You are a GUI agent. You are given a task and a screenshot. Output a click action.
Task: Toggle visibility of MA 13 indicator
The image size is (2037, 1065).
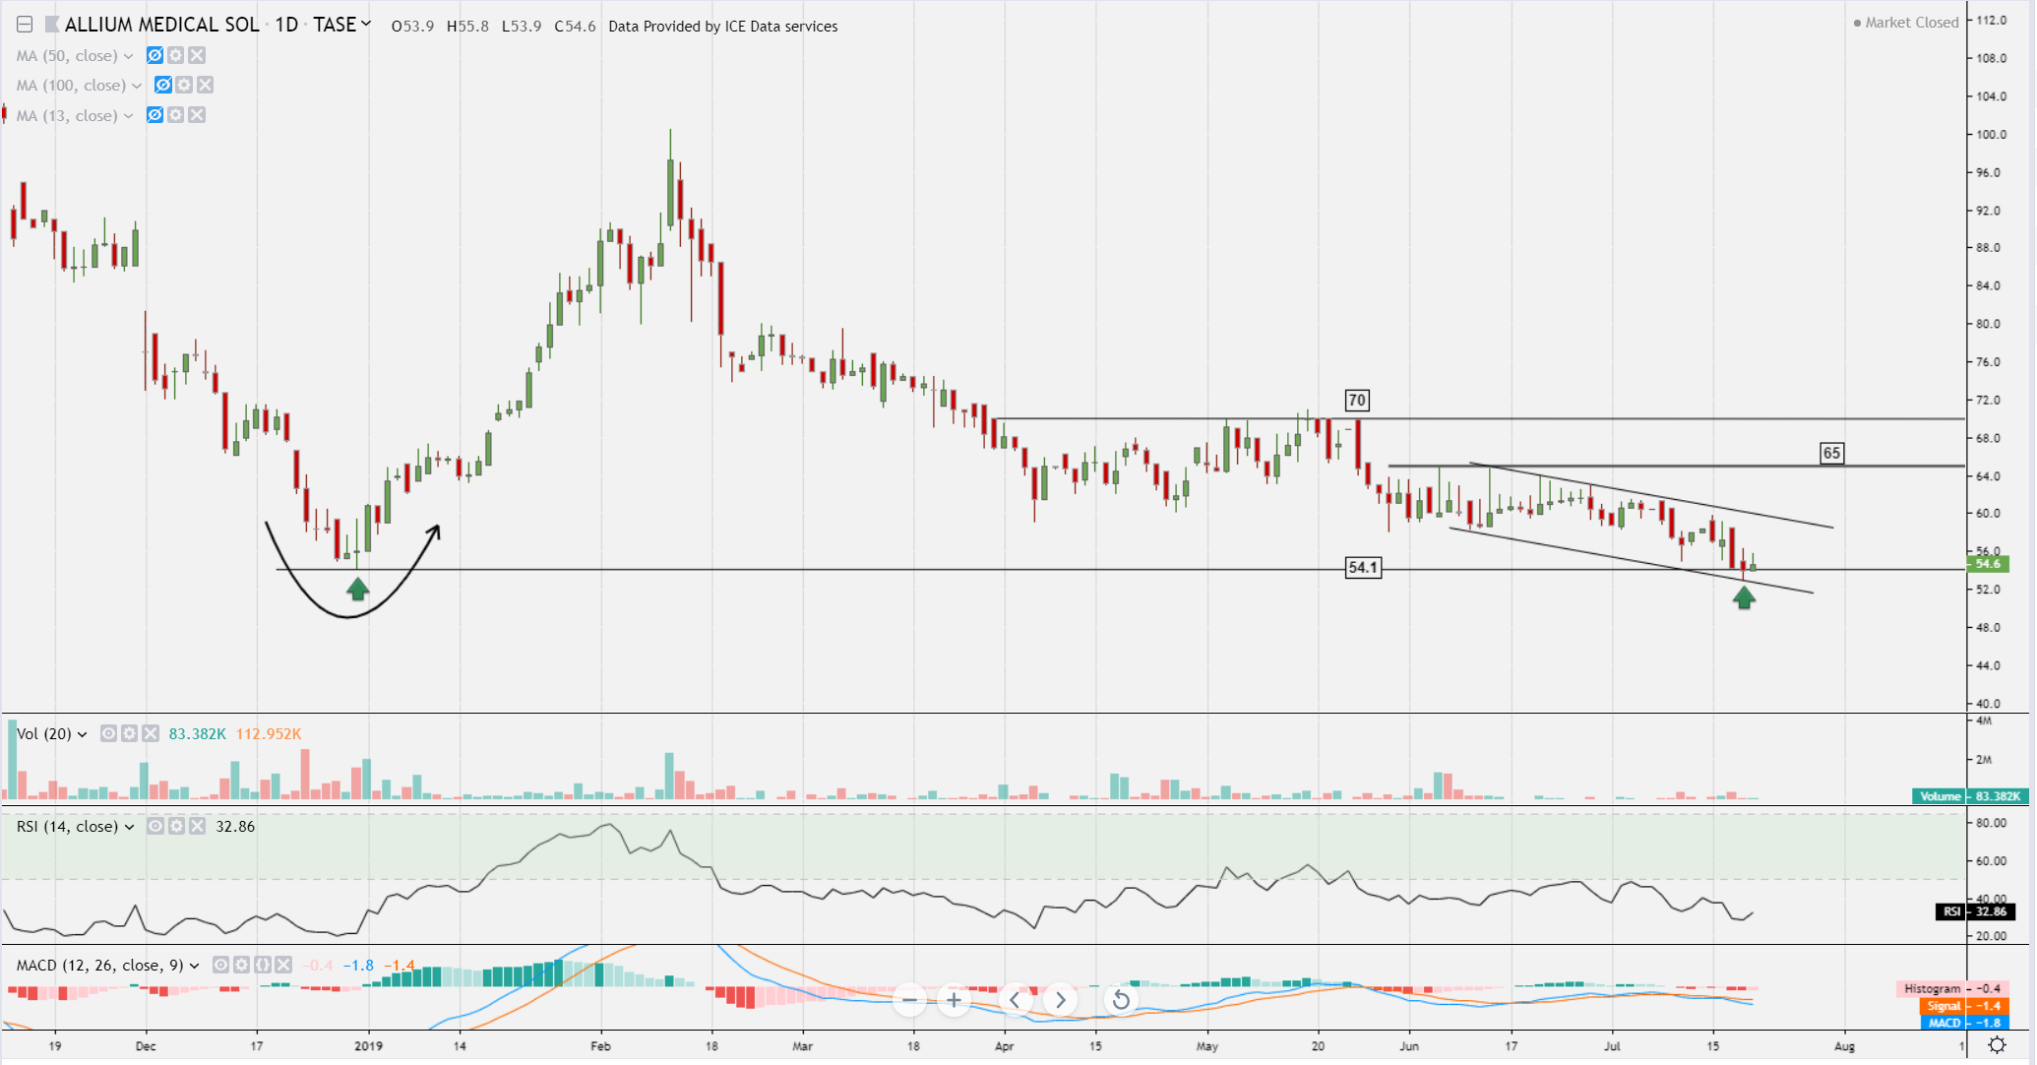click(x=154, y=115)
